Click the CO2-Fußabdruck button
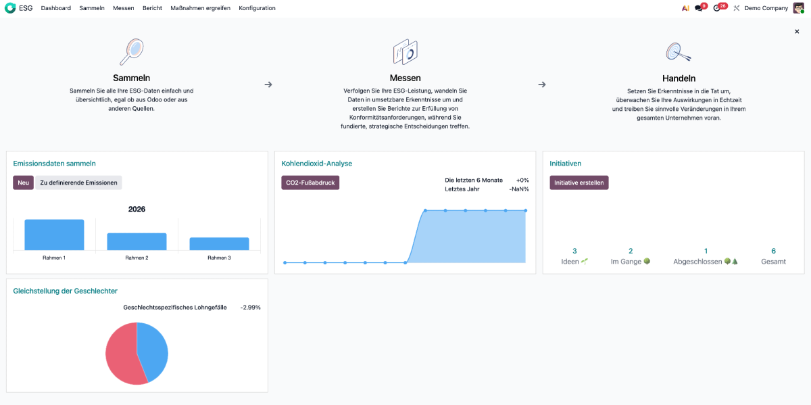Viewport: 811px width, 405px height. [x=310, y=183]
